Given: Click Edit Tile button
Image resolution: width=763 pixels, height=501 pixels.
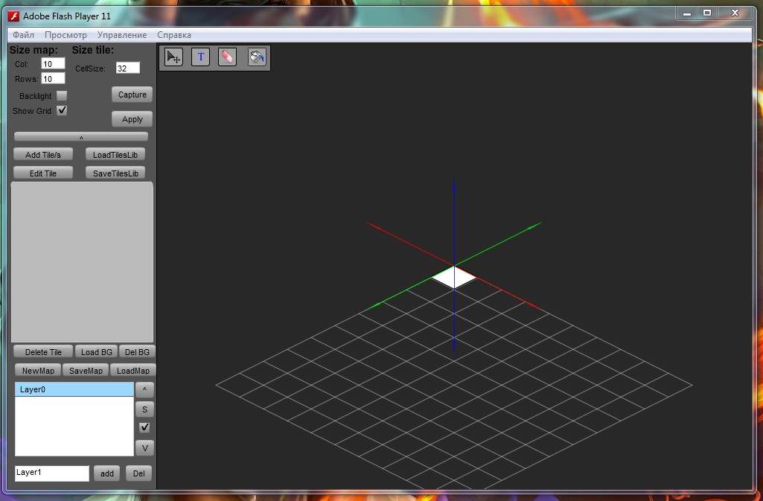Looking at the screenshot, I should [43, 173].
